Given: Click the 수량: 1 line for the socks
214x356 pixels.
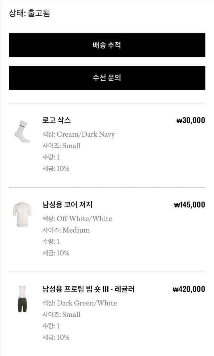Looking at the screenshot, I should (x=51, y=157).
